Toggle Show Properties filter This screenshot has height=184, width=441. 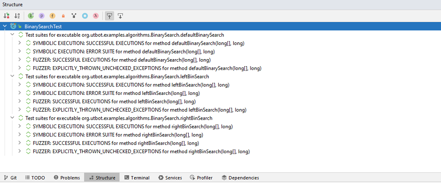tap(41, 16)
